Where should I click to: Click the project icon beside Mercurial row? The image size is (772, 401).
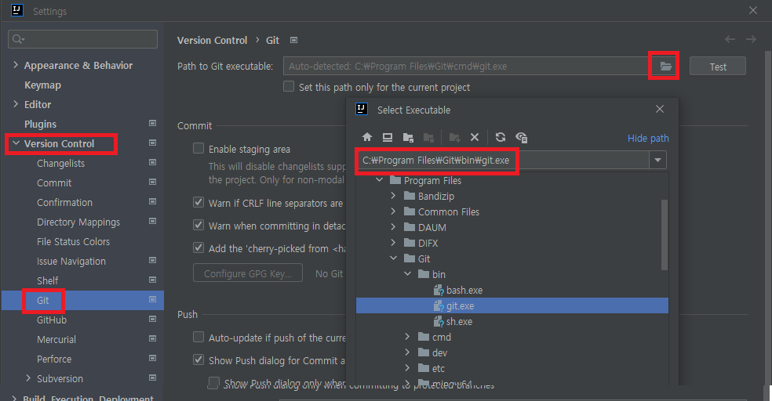[x=153, y=338]
